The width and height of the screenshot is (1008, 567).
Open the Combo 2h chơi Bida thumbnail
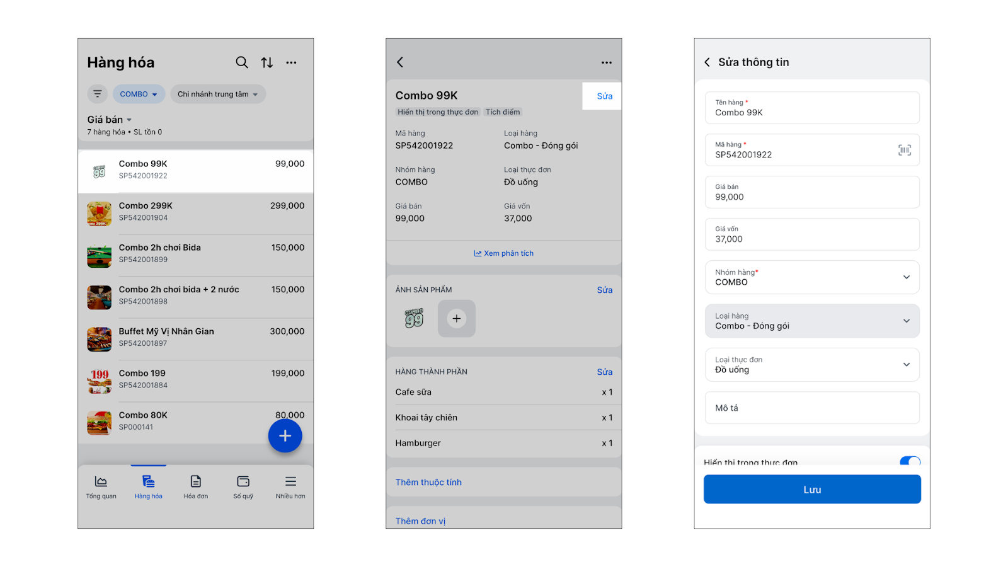100,256
